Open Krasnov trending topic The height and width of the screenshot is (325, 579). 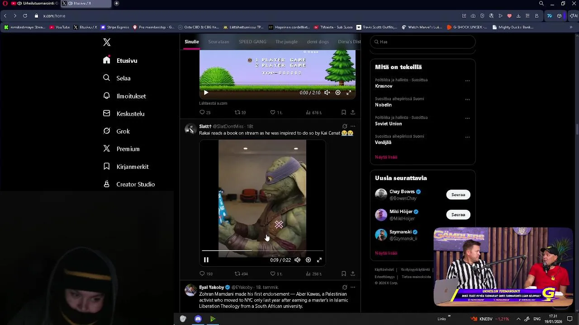(x=384, y=86)
